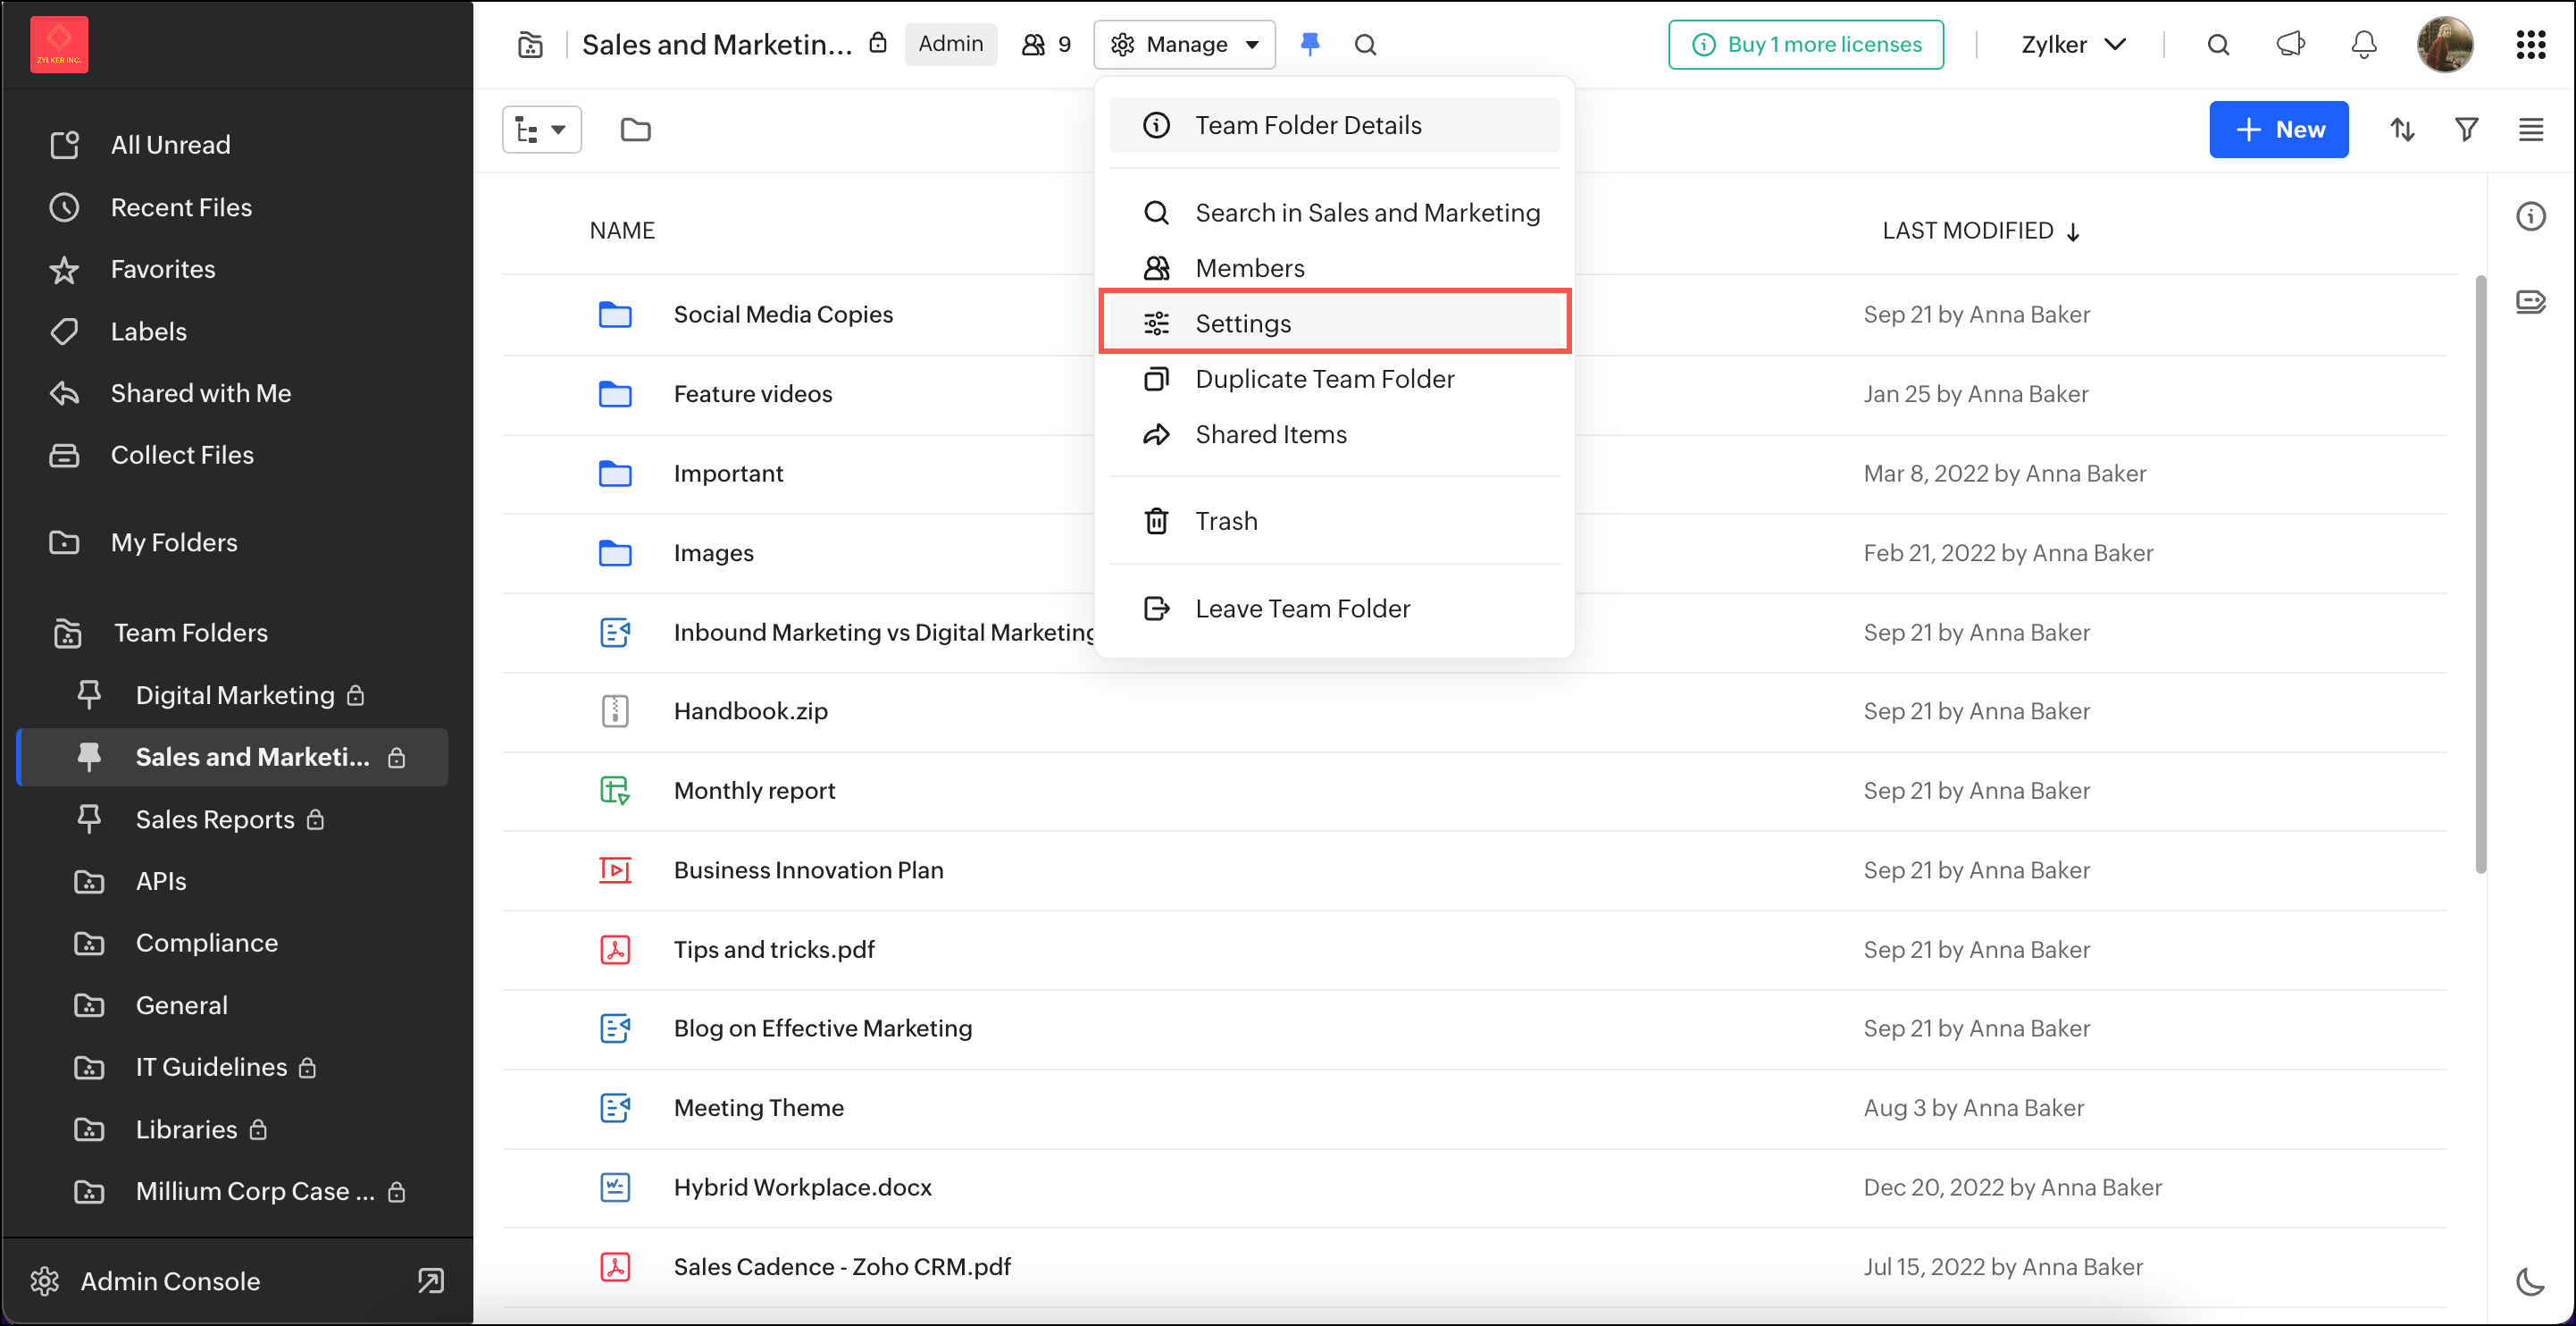Viewport: 2576px width, 1326px height.
Task: Unpin Digital Marketing team folder
Action: [x=89, y=694]
